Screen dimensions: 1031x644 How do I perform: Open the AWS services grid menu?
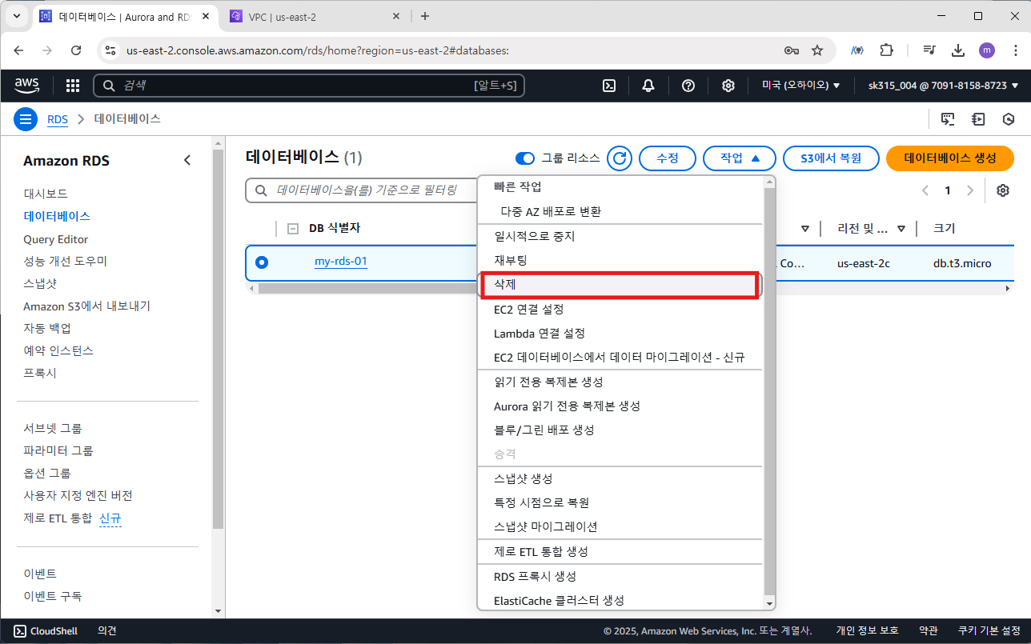coord(73,86)
